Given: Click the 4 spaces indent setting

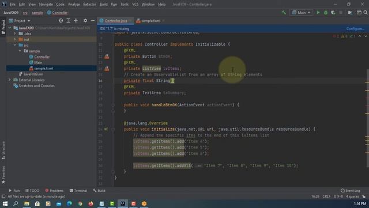Looking at the screenshot, I should (352, 196).
